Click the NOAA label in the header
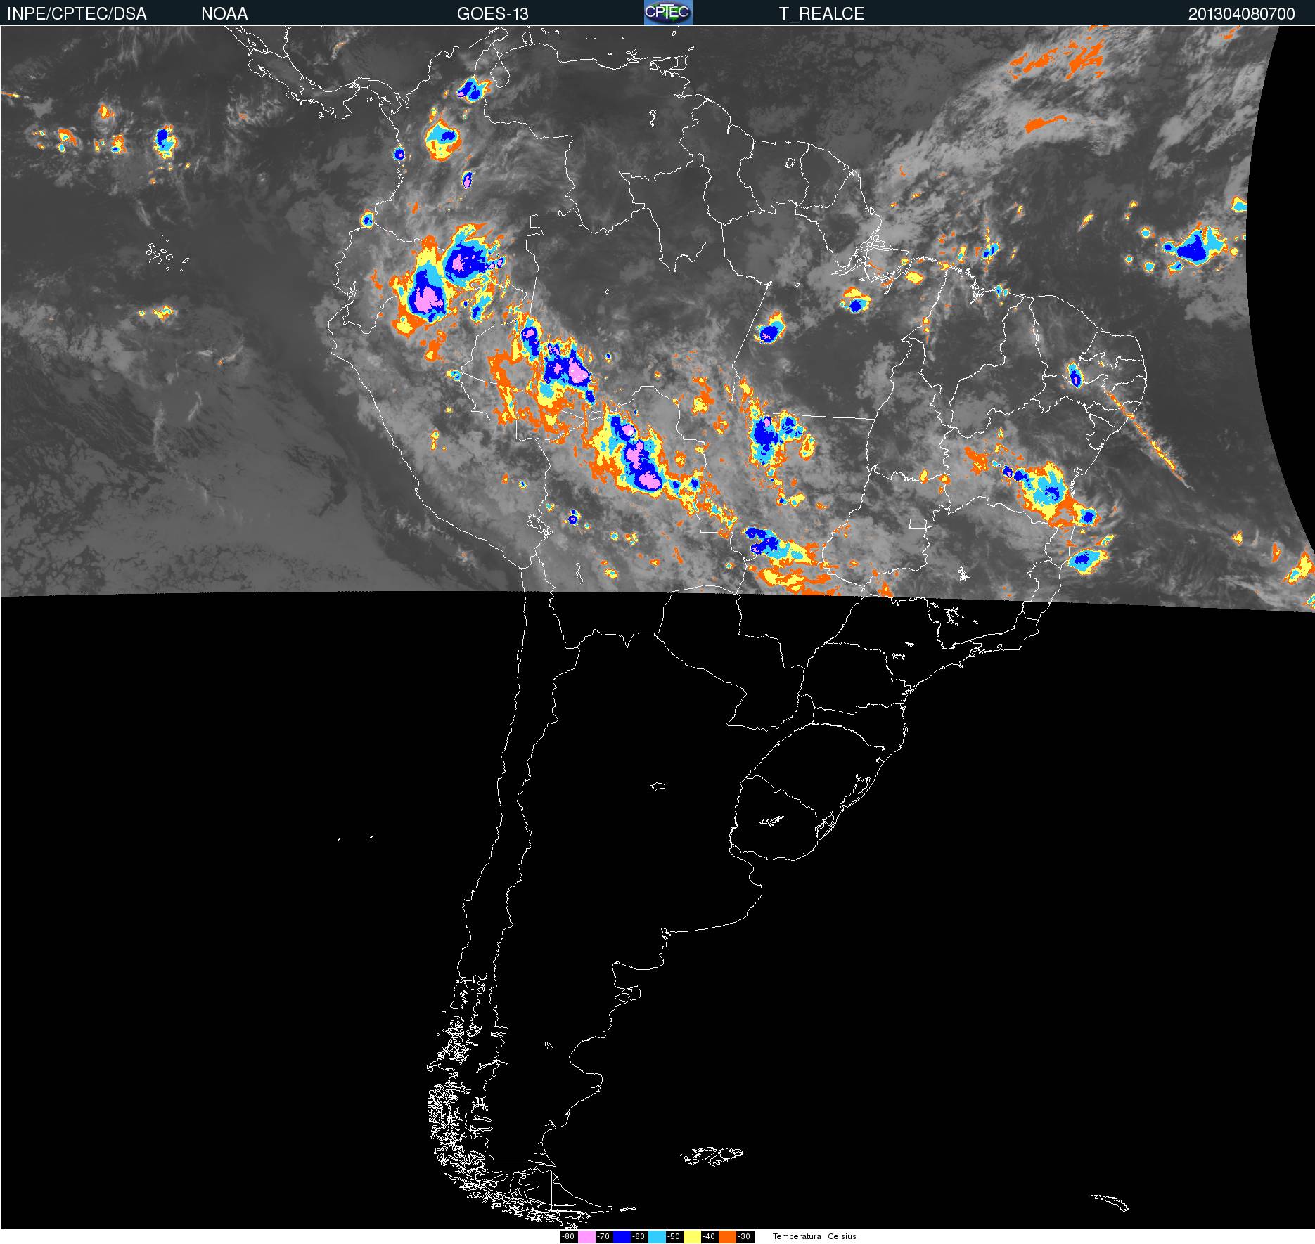 coord(224,14)
